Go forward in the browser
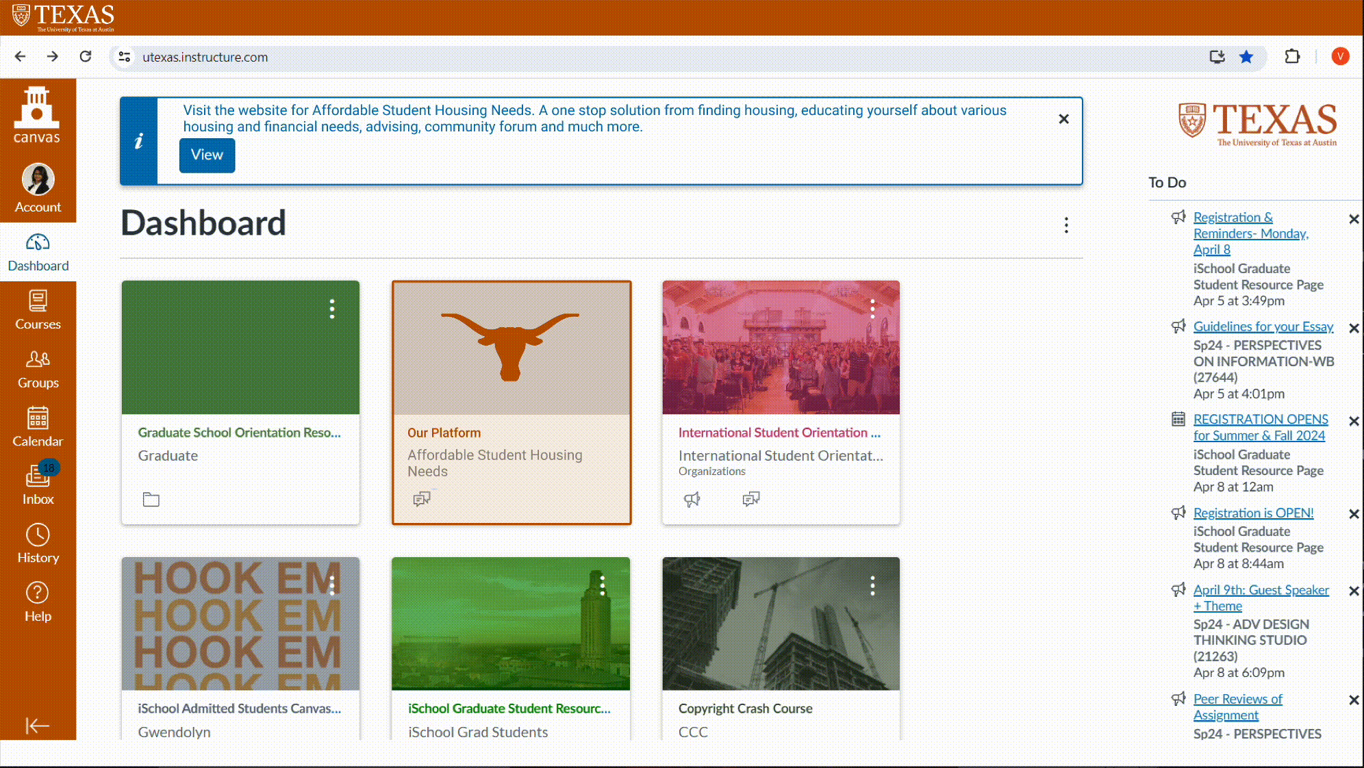The width and height of the screenshot is (1364, 768). click(x=53, y=57)
